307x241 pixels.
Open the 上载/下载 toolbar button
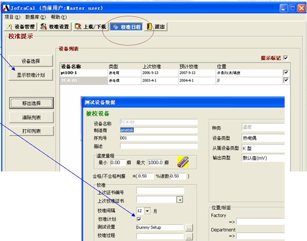pyautogui.click(x=91, y=26)
